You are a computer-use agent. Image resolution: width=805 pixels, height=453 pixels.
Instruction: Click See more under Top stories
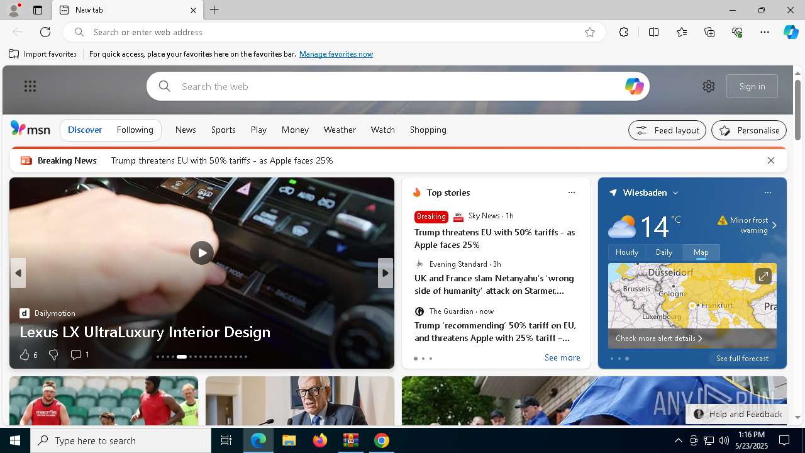tap(562, 357)
